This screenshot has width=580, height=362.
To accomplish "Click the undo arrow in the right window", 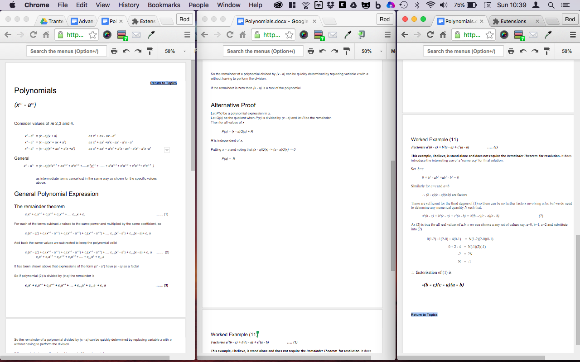I will tap(523, 51).
